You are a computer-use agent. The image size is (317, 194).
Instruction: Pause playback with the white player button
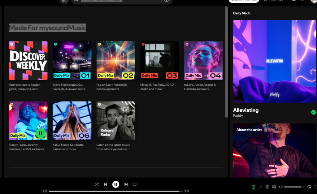(x=116, y=184)
